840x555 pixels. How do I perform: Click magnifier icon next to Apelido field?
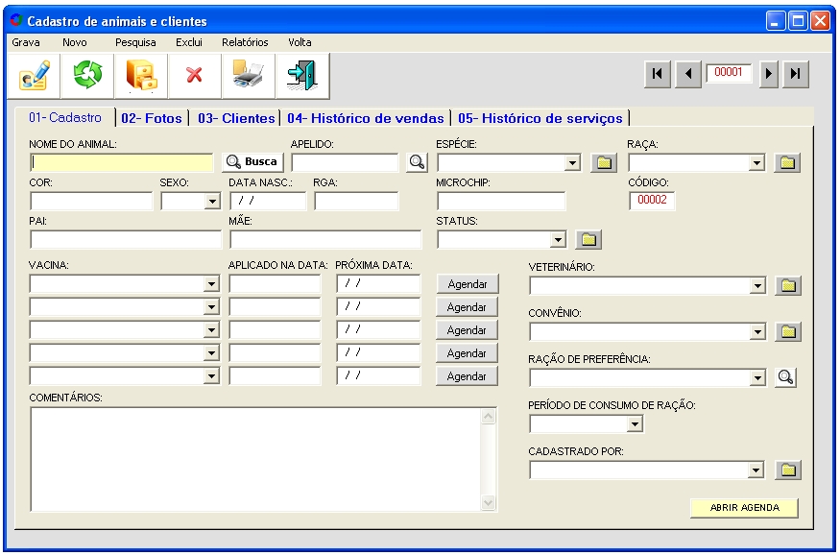pos(417,162)
